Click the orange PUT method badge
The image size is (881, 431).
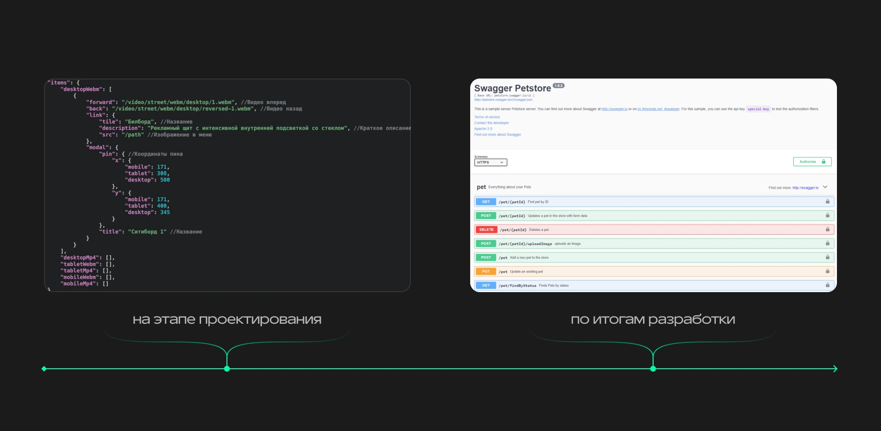coord(486,272)
